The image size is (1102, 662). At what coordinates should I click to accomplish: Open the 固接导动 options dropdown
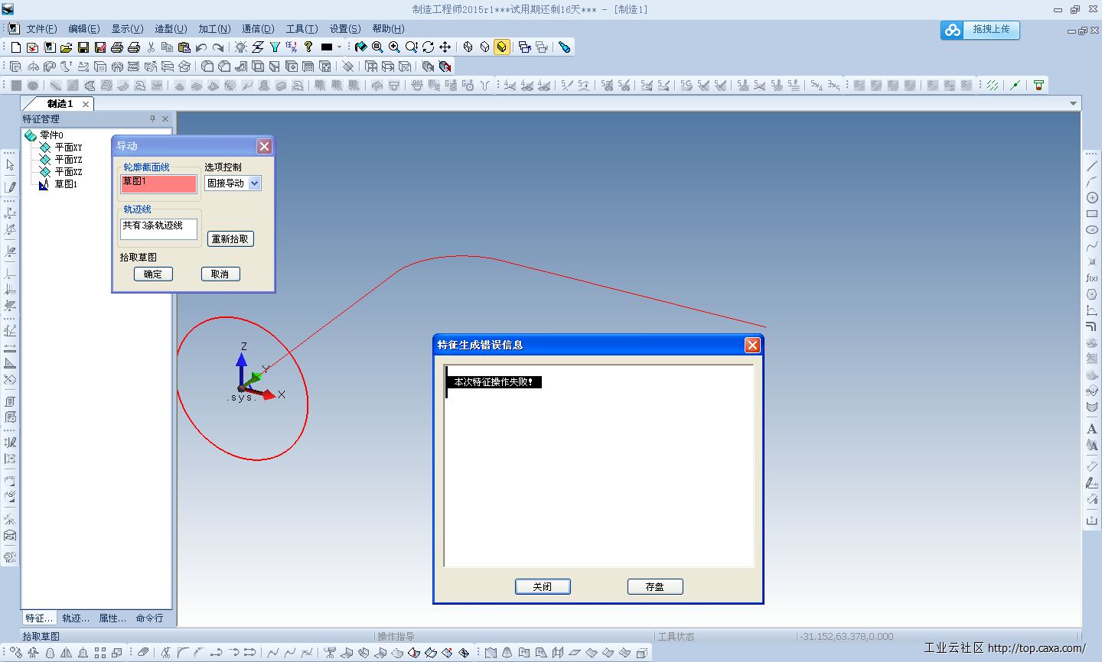(x=255, y=183)
